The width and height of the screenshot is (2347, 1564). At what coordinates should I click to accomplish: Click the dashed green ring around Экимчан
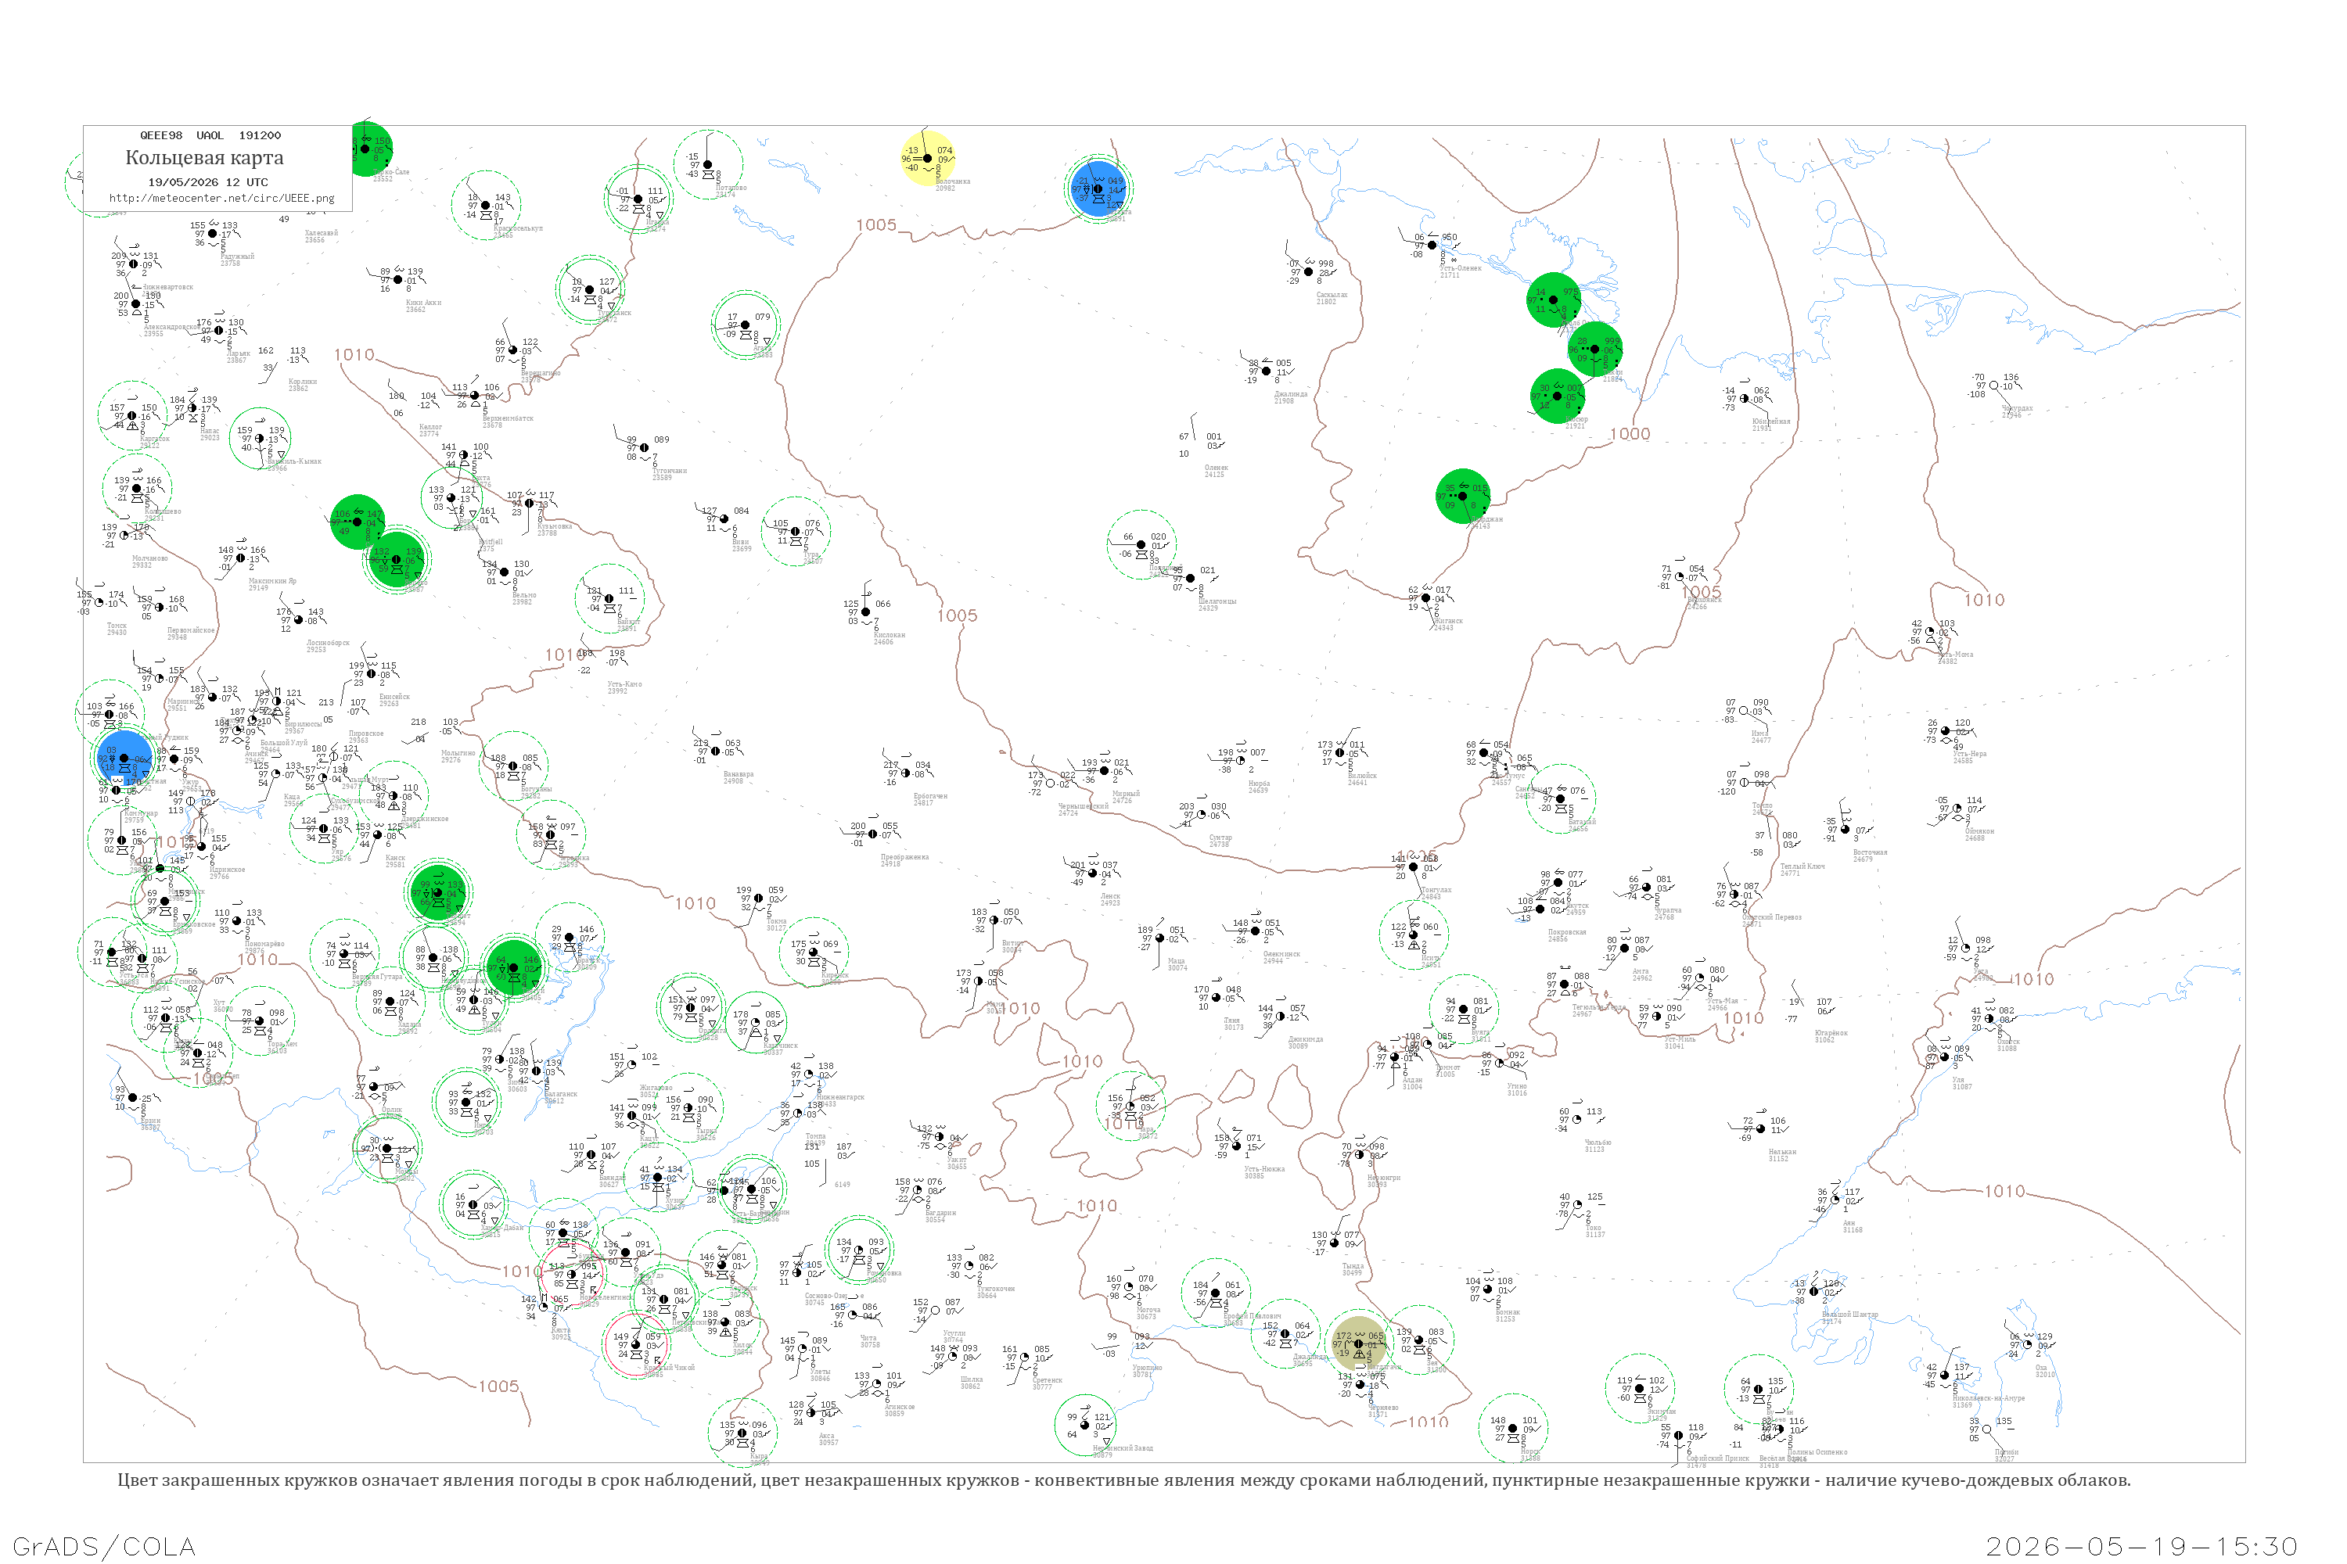1640,1389
